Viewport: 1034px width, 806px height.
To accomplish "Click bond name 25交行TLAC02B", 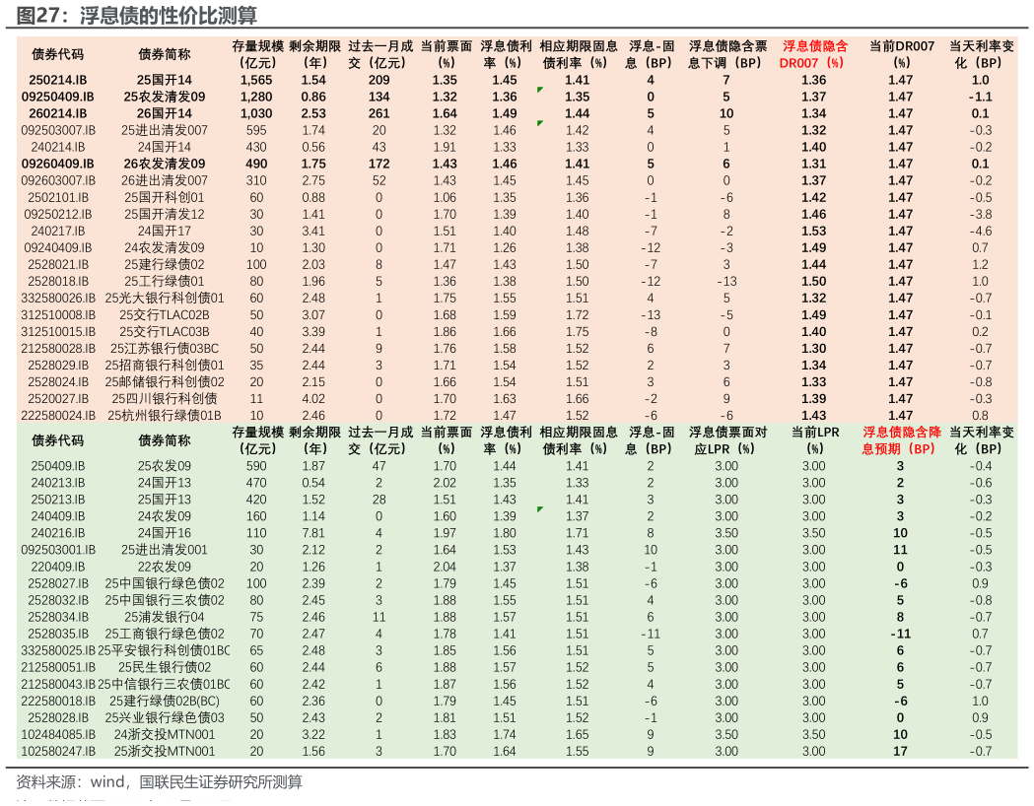I will (165, 315).
